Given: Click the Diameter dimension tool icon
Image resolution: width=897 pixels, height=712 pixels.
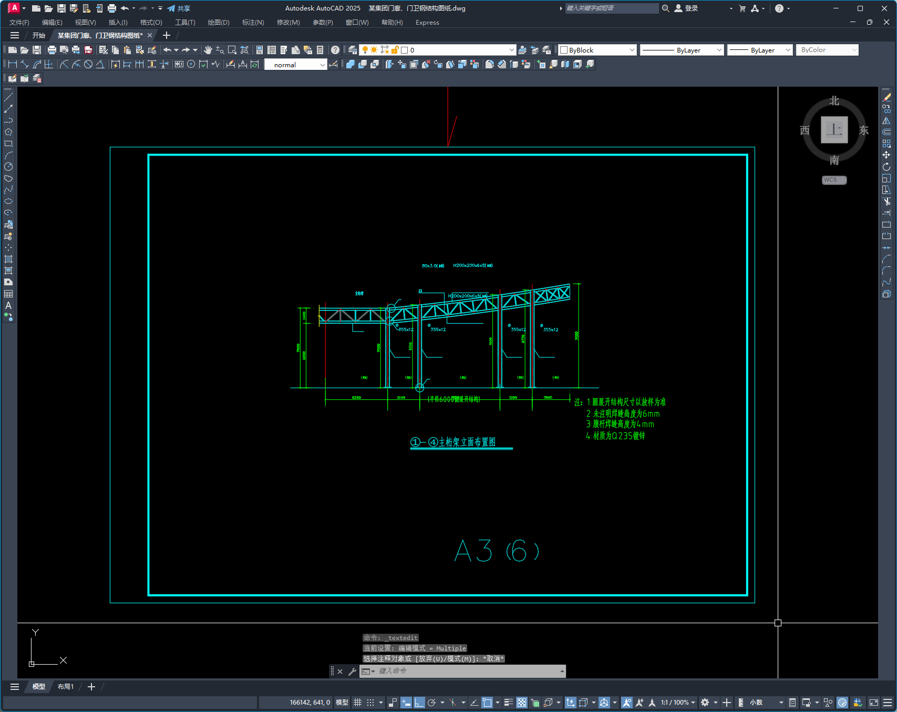Looking at the screenshot, I should point(88,64).
